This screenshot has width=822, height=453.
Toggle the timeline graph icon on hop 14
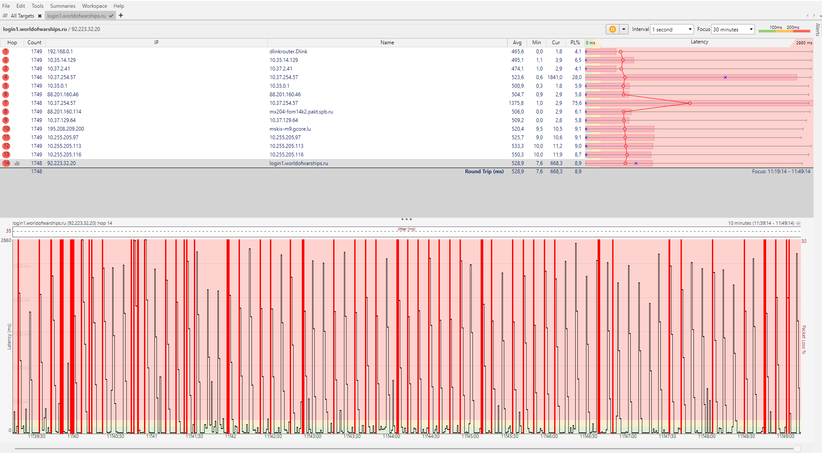pyautogui.click(x=17, y=163)
